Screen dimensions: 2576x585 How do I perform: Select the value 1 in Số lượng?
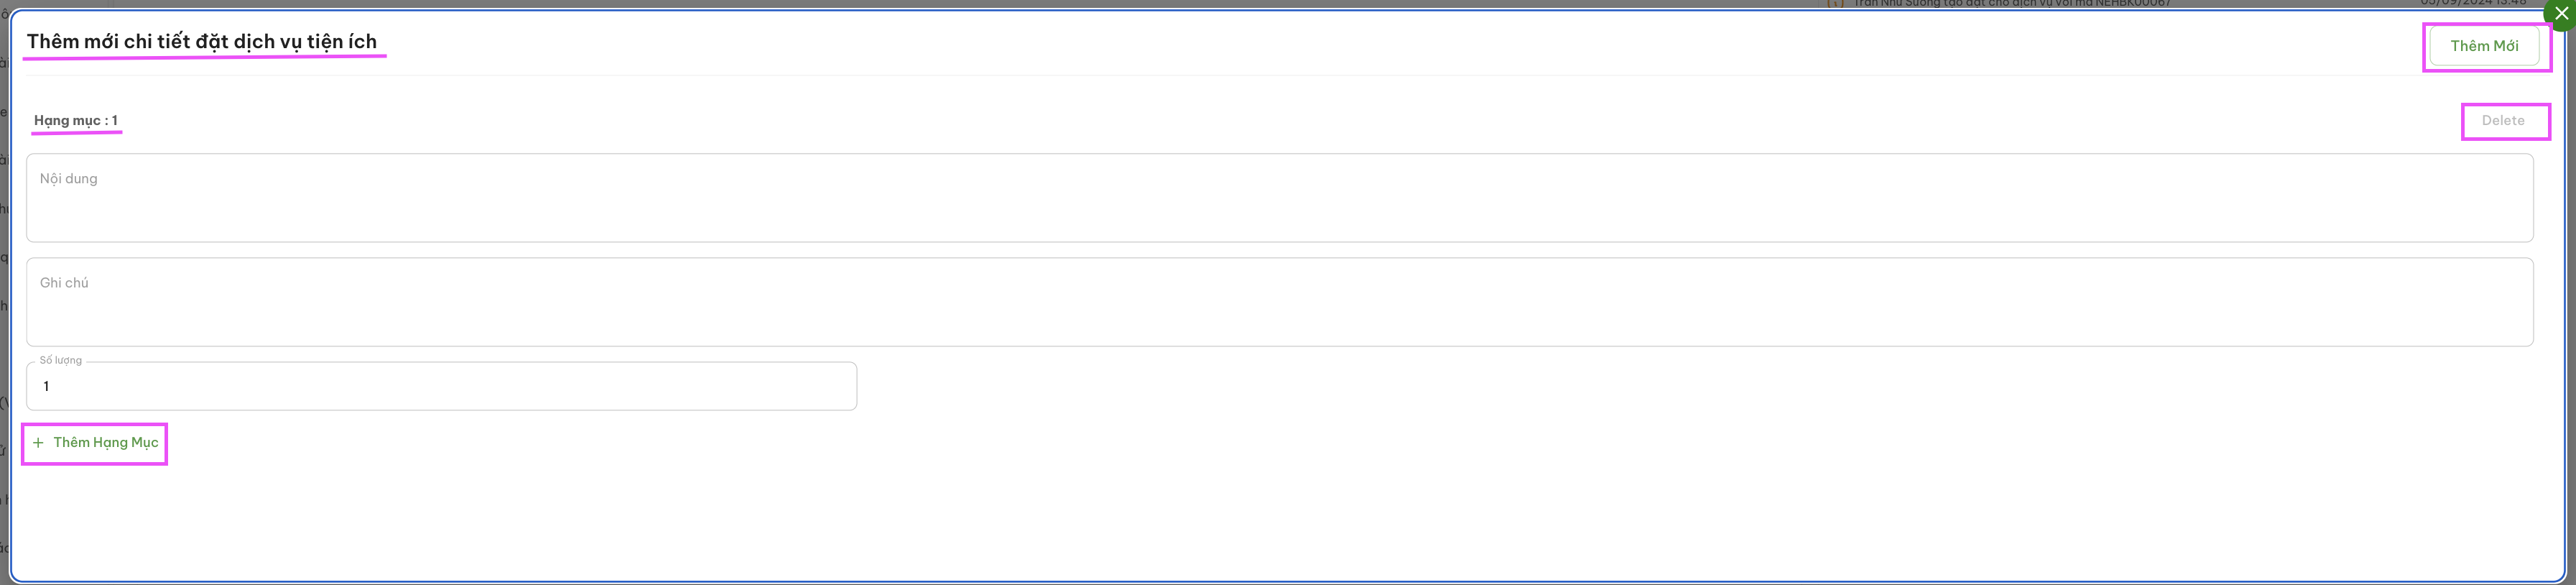pos(46,387)
